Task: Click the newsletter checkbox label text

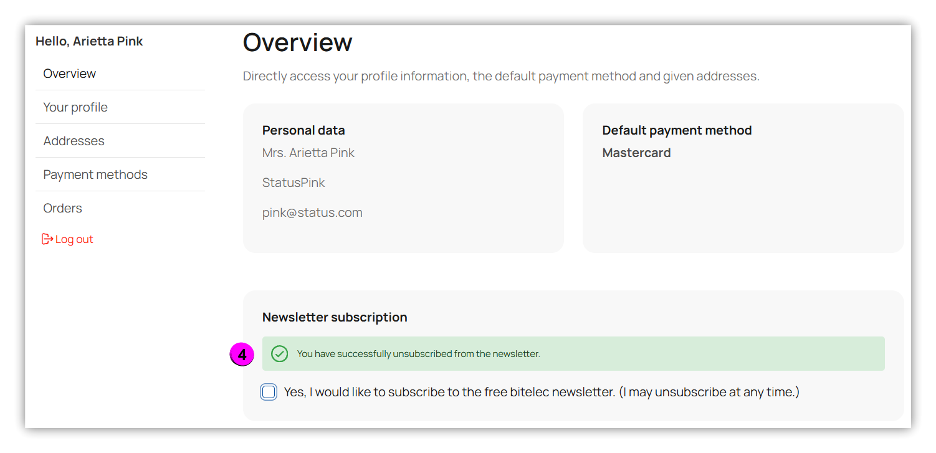Action: click(x=541, y=392)
